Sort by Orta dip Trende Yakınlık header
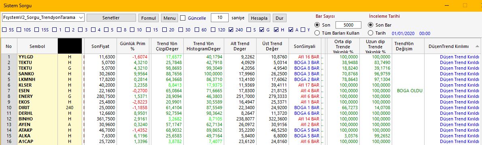Image resolution: width=482 pixels, height=145 pixels. [343, 46]
